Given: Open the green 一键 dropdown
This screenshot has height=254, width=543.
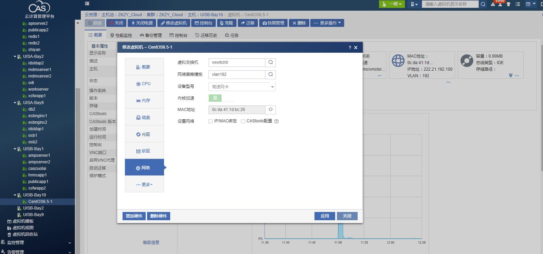Looking at the screenshot, I should (x=392, y=4).
